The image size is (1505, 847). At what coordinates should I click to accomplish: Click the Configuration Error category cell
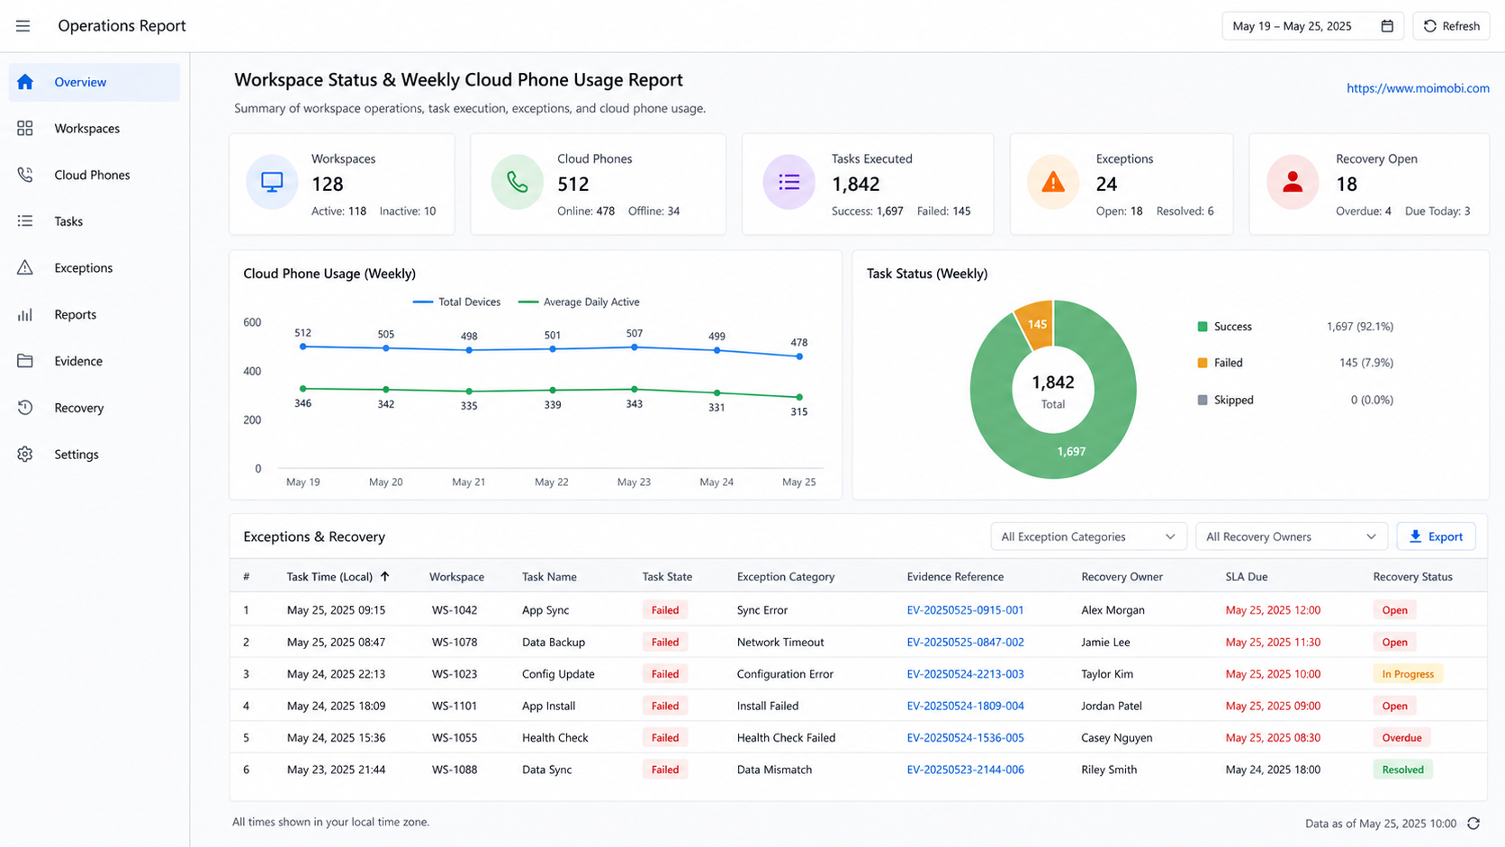785,674
